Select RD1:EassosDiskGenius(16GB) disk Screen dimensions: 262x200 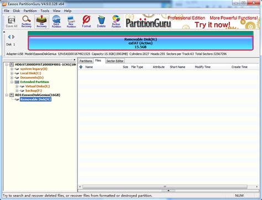point(38,95)
